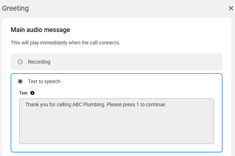This screenshot has height=156, width=235.
Task: Select the Text to speech radio button
Action: 20,81
